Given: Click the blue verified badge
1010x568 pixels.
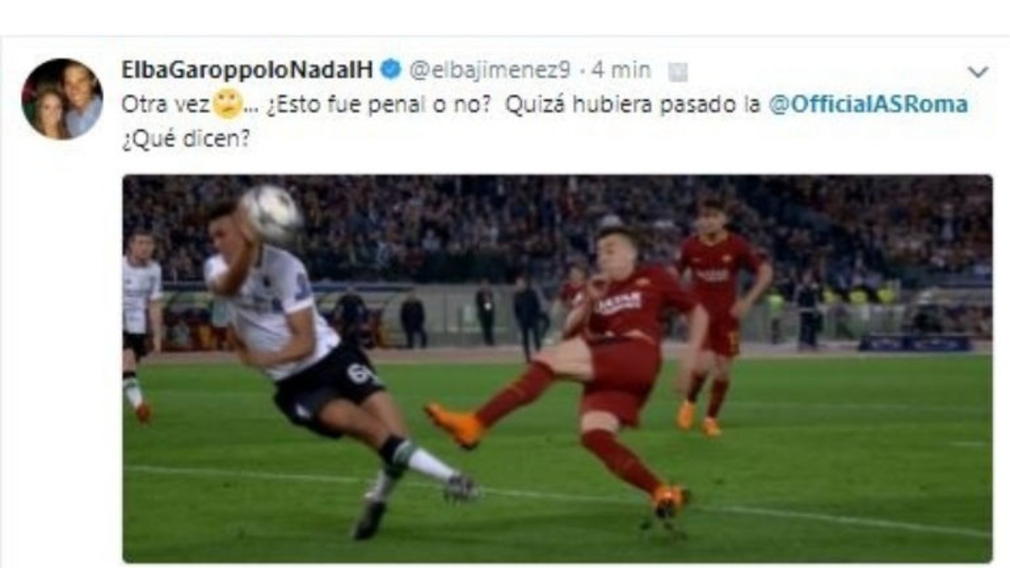Looking at the screenshot, I should point(391,70).
